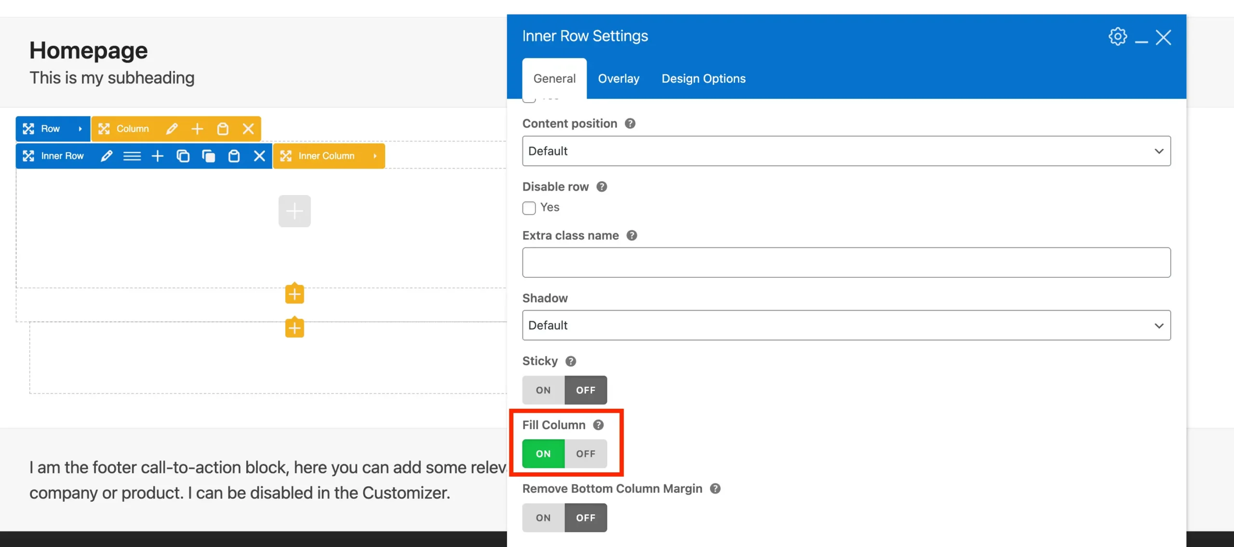Click the large plus to add an element
Screen dimensions: 1234x547
(x=294, y=211)
